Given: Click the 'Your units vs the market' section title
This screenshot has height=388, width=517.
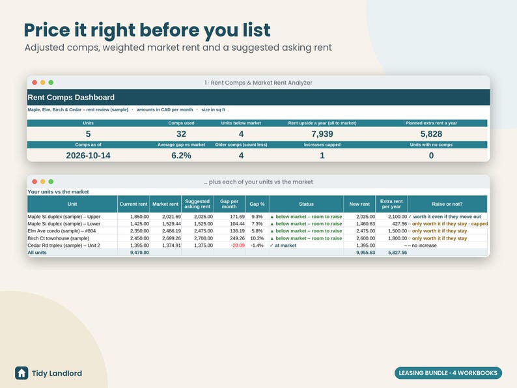Looking at the screenshot, I should point(58,192).
